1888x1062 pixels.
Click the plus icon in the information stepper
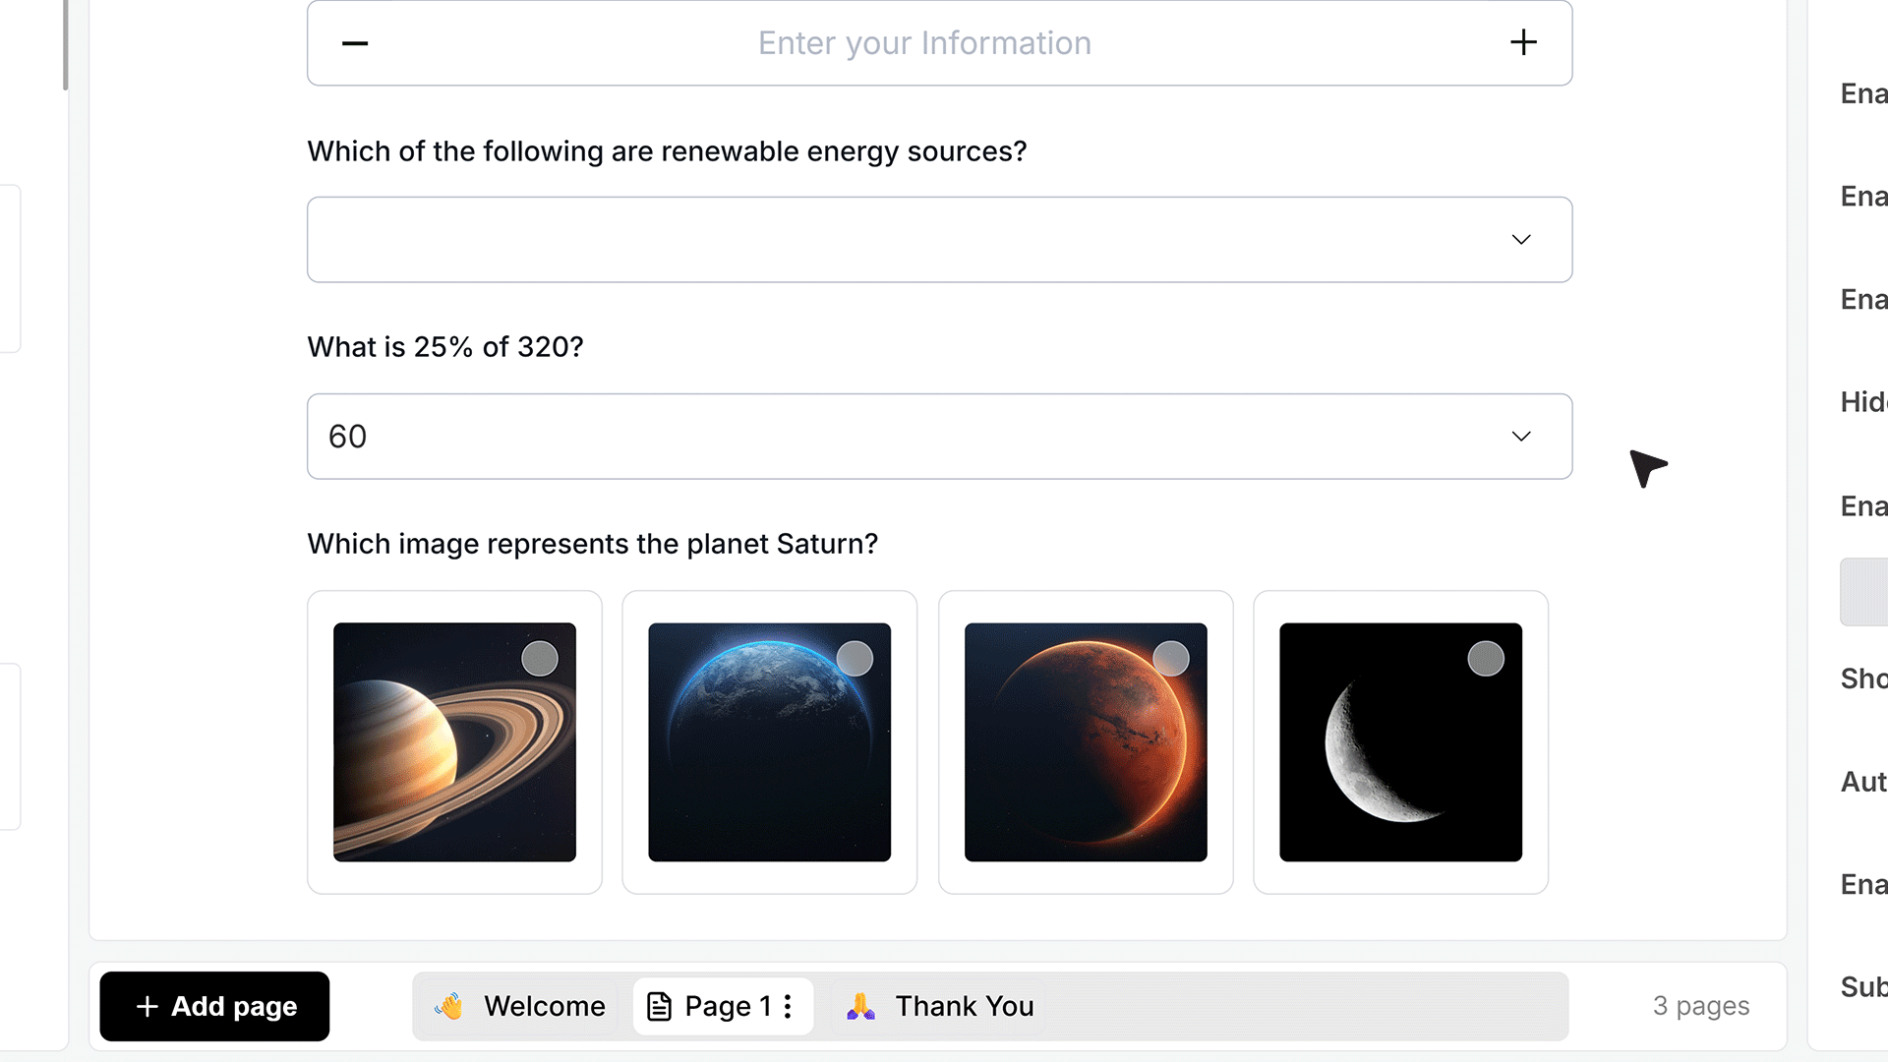[1523, 42]
